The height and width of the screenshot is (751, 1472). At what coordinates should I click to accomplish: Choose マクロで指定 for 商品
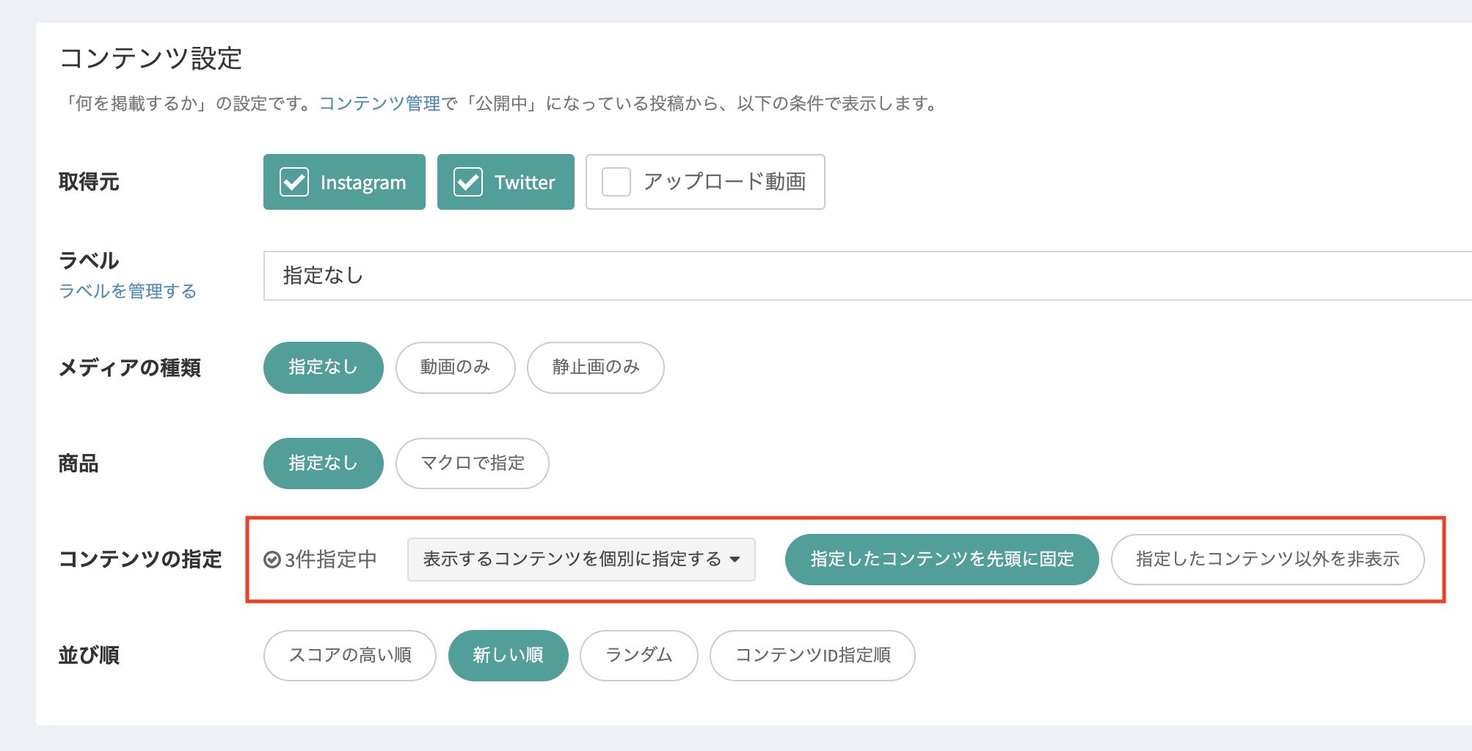click(x=472, y=464)
